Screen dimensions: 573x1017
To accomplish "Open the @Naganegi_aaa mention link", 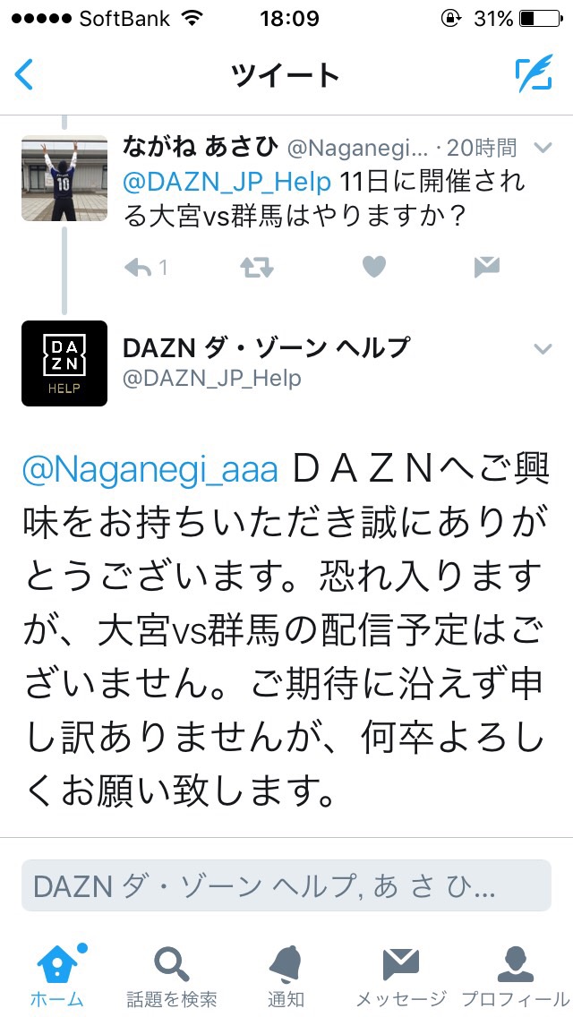I will tap(150, 472).
